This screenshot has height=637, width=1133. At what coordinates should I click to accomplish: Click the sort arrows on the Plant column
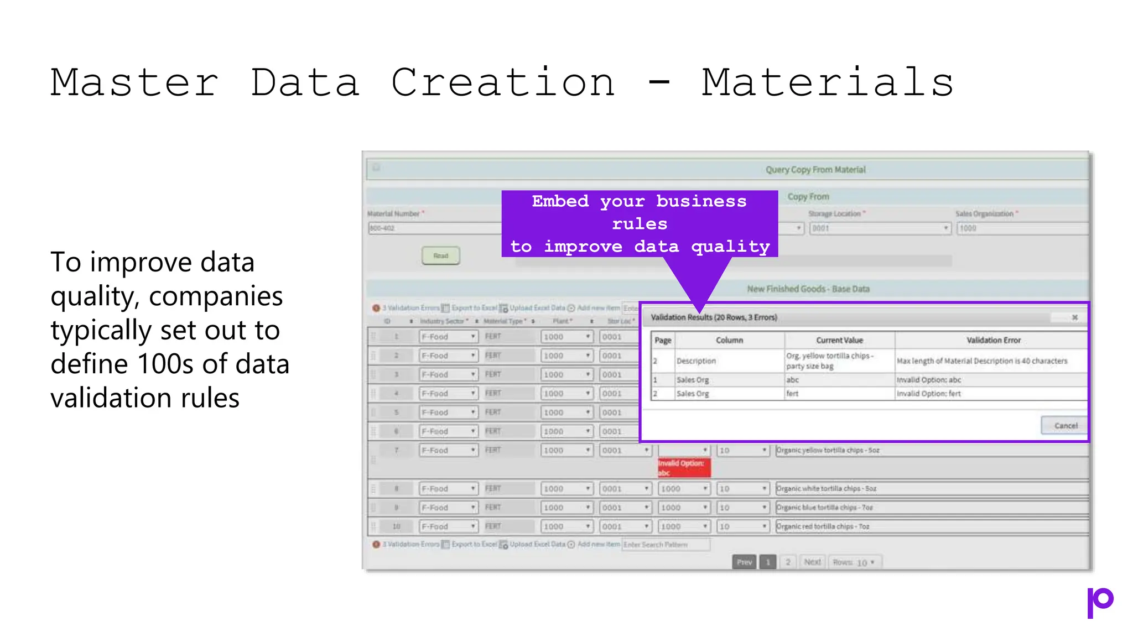592,321
